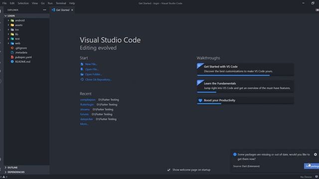Open Boost your Productivity walkthrough title
This screenshot has height=179, width=319.
point(219,100)
